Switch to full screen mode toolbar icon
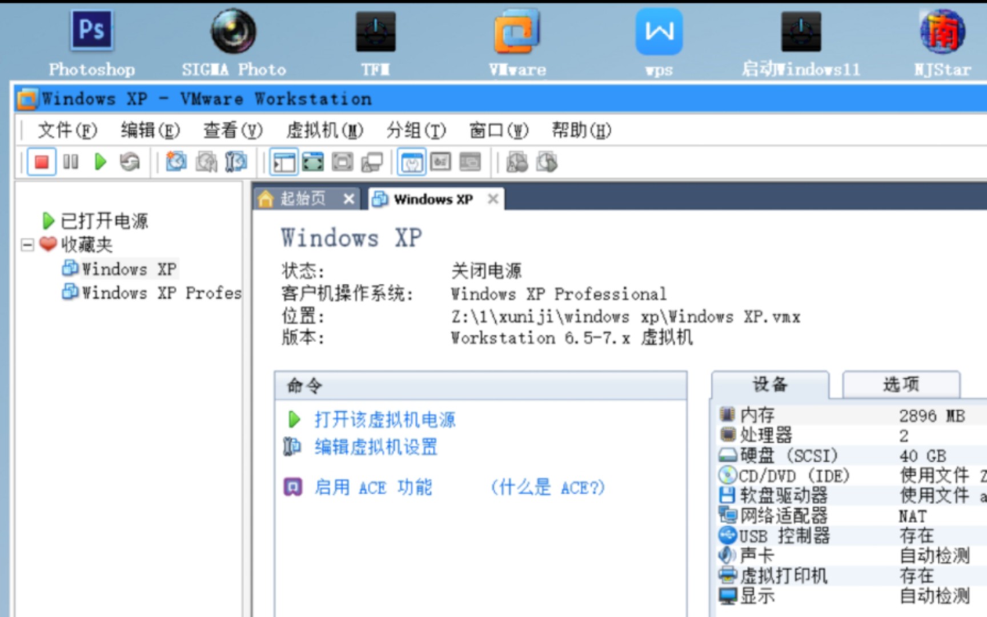The image size is (987, 617). [x=313, y=162]
